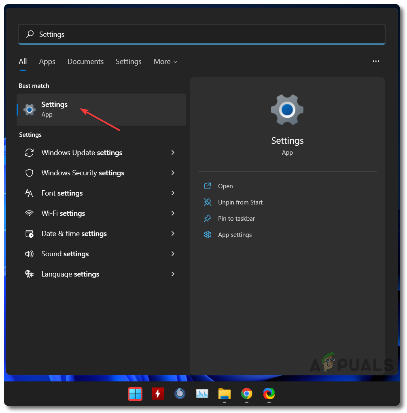Select Wi-Fi settings result

click(x=101, y=213)
